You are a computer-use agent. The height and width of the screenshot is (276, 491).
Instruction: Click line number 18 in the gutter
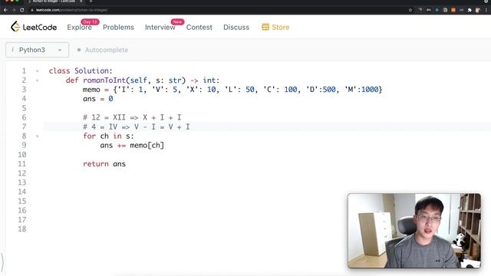point(22,229)
